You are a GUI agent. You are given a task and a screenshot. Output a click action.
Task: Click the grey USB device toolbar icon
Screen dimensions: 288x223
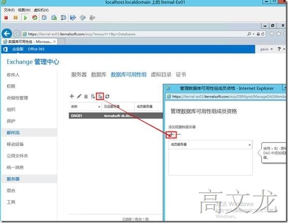coord(92,18)
